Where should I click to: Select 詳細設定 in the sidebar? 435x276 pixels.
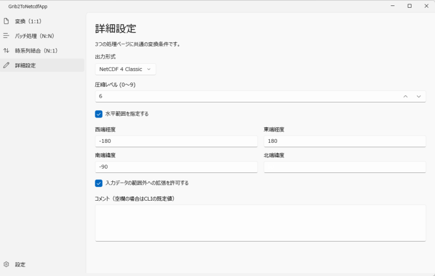point(42,66)
